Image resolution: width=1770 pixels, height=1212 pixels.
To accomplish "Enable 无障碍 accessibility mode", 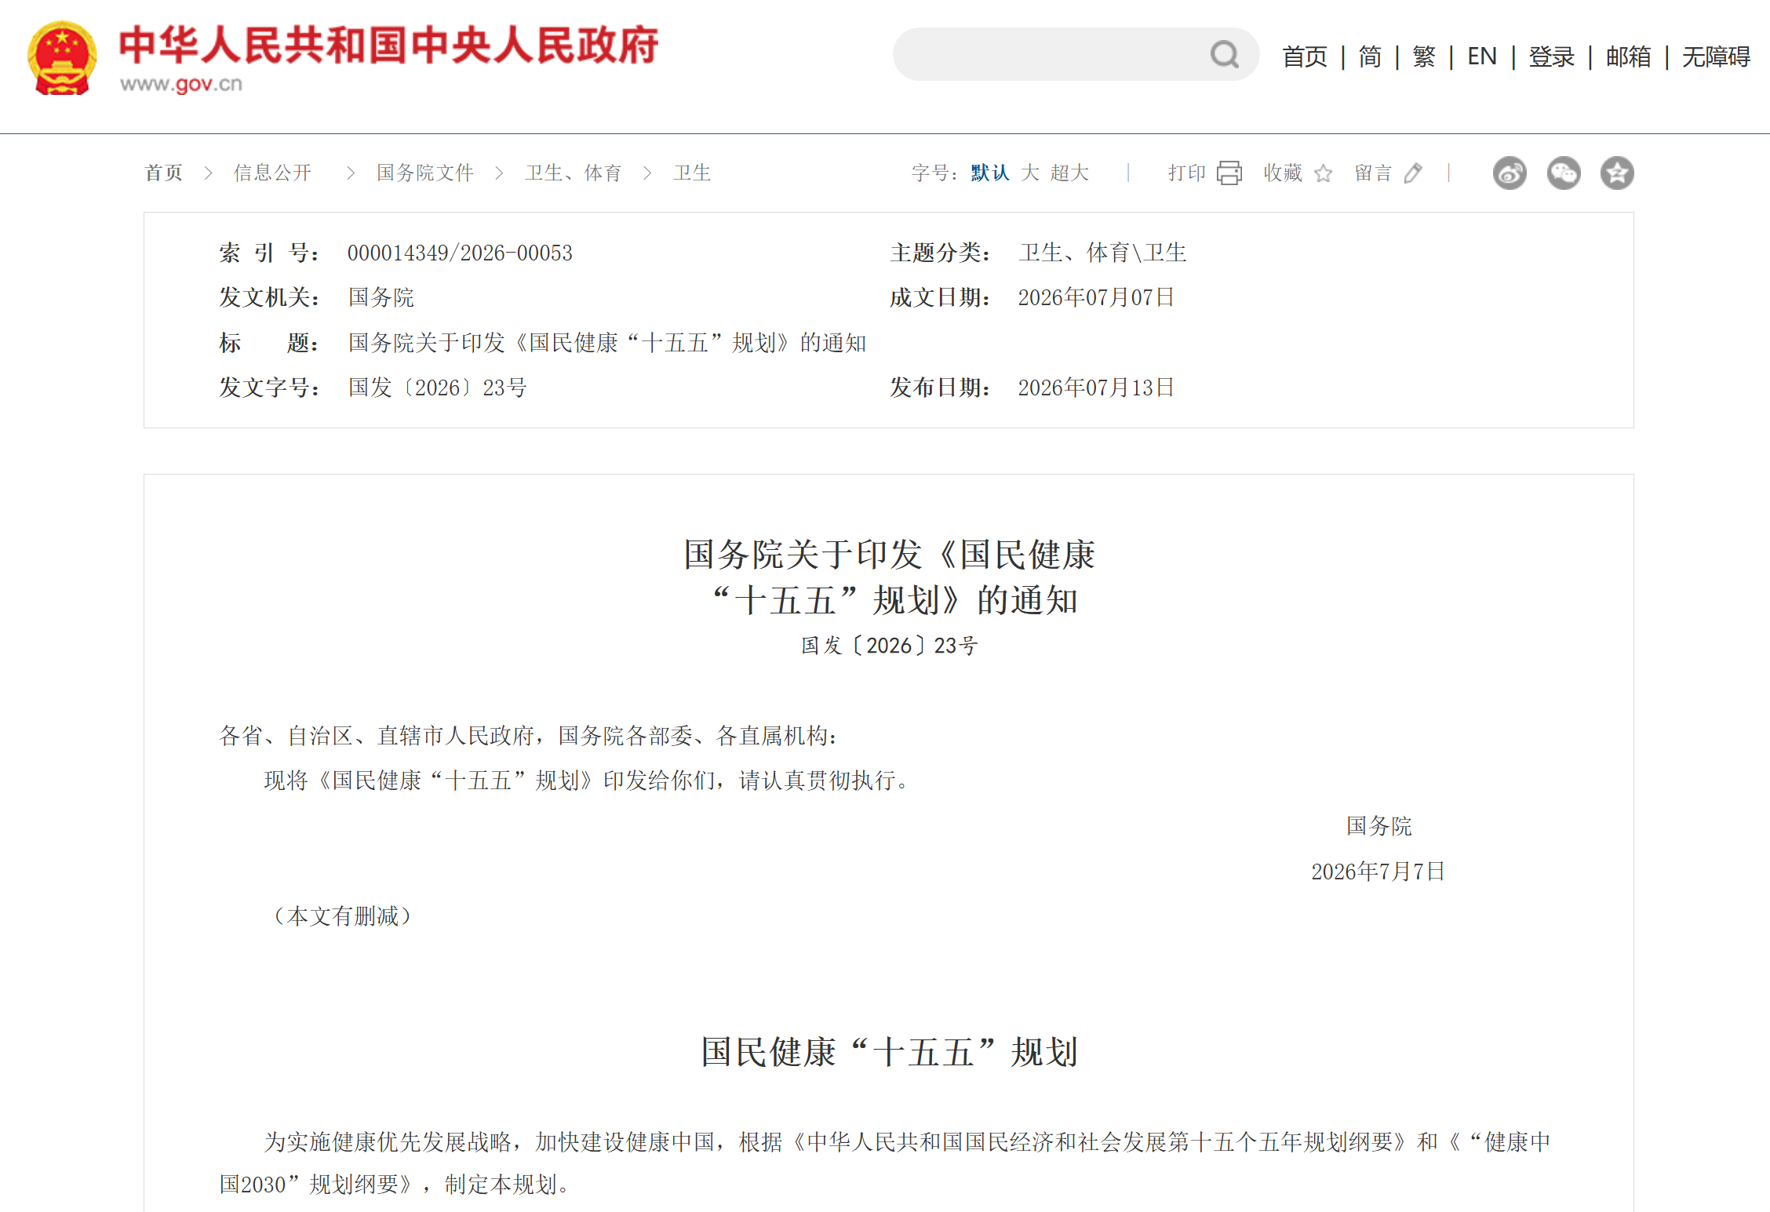I will tap(1716, 56).
